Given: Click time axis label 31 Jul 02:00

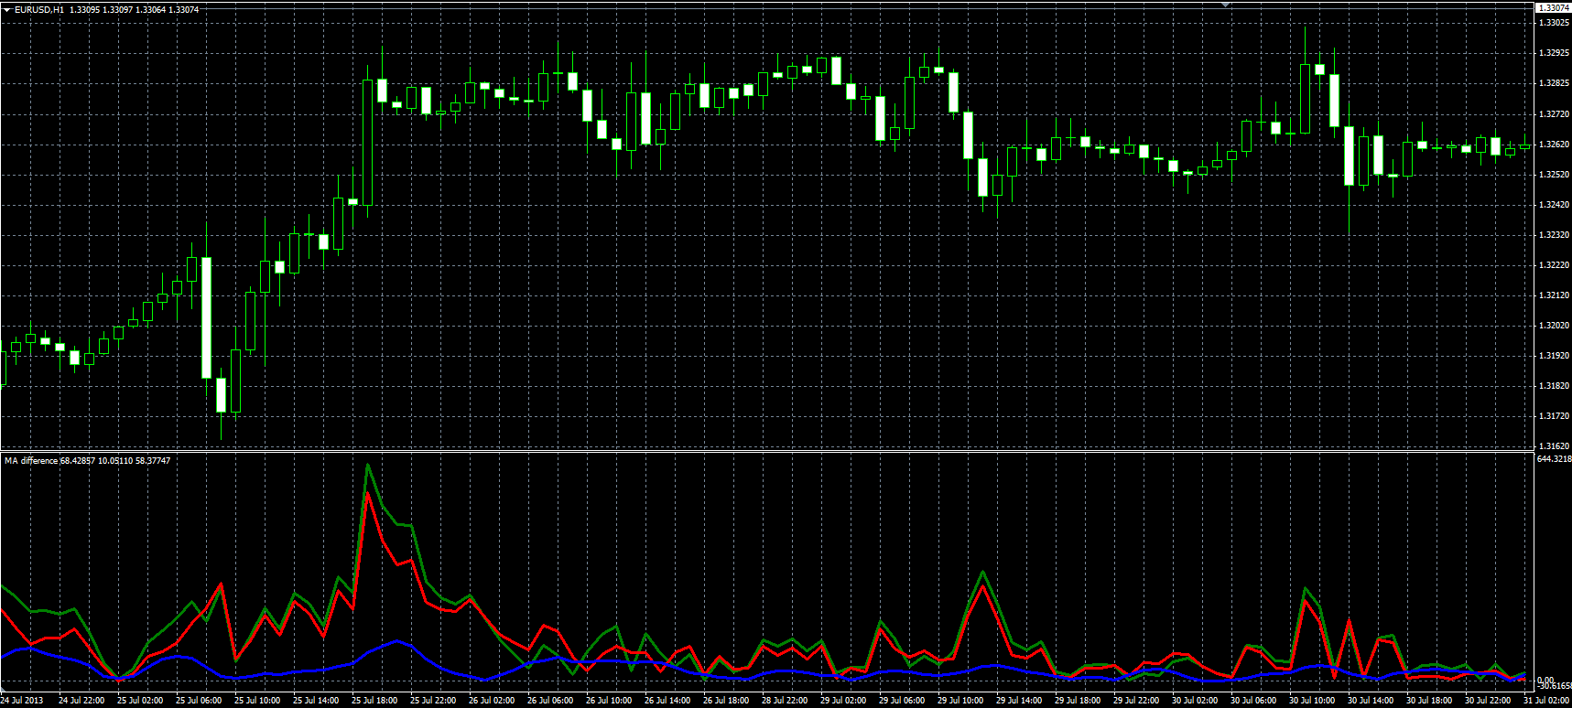Looking at the screenshot, I should click(1547, 701).
